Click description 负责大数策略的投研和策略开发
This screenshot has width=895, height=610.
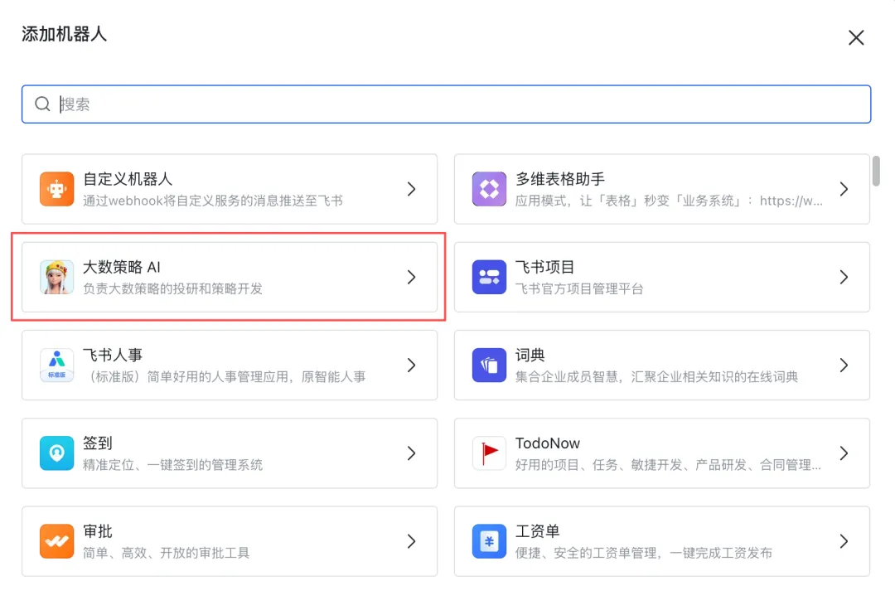point(173,288)
